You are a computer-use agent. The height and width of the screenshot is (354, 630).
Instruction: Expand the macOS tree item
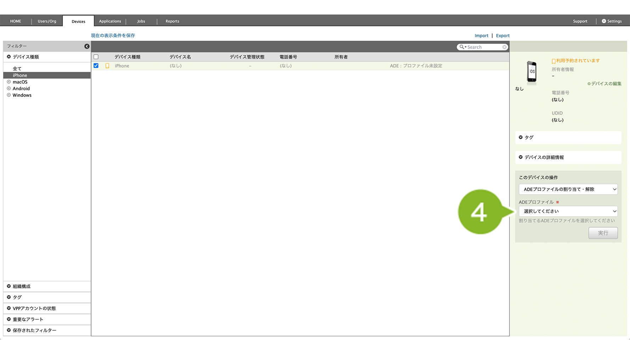click(x=9, y=82)
